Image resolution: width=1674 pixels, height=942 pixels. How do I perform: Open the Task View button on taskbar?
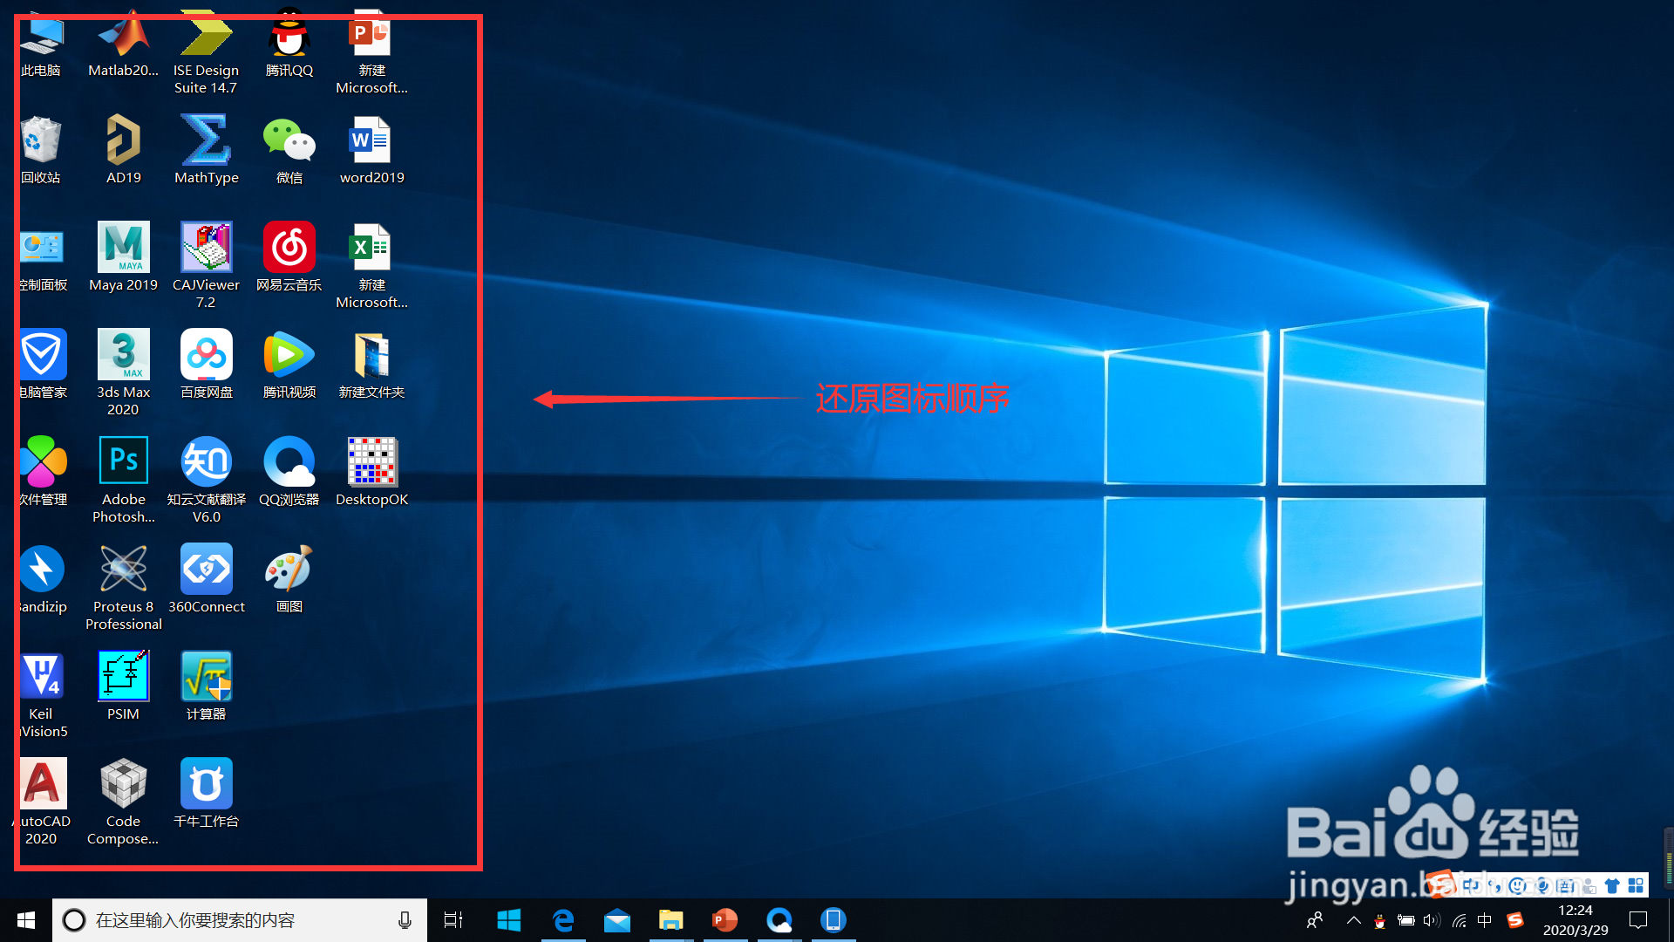pyautogui.click(x=453, y=920)
